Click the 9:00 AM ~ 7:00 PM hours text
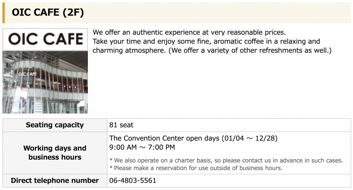 point(142,147)
